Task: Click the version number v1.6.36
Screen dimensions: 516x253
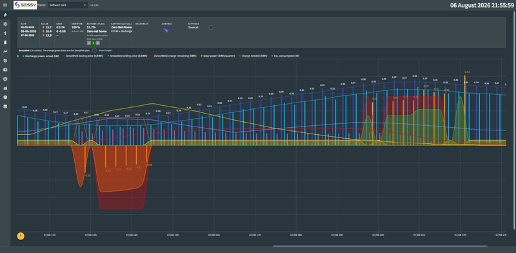Action: [94, 5]
